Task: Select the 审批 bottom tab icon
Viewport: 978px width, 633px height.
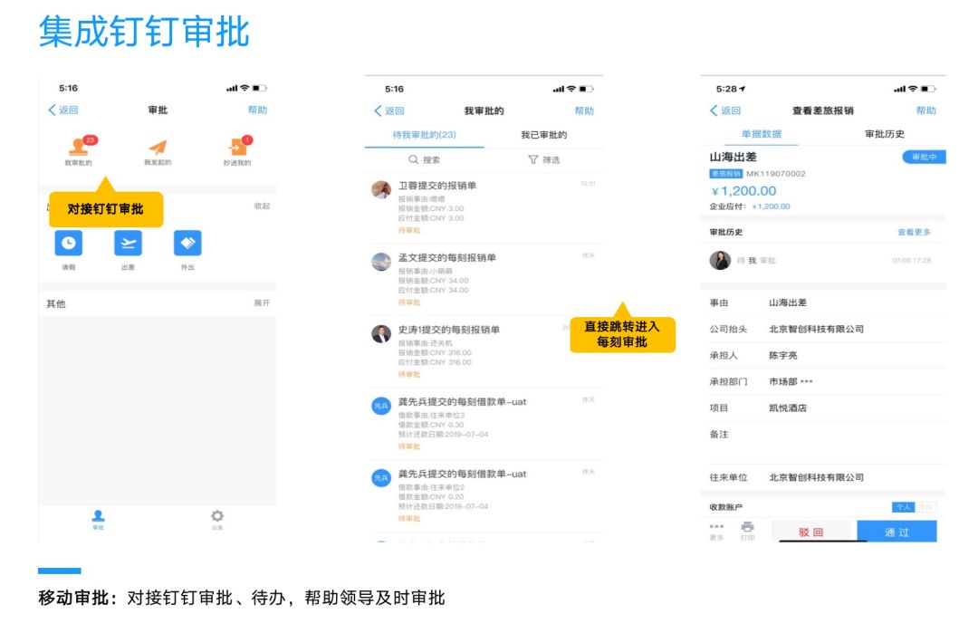Action: 99,516
